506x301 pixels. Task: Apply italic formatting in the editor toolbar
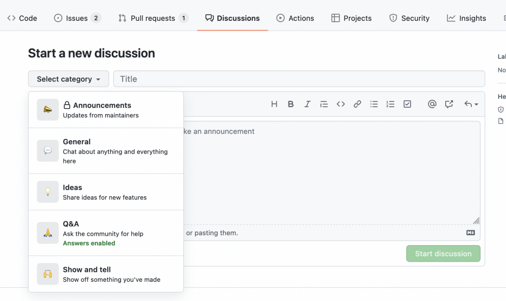pos(307,104)
